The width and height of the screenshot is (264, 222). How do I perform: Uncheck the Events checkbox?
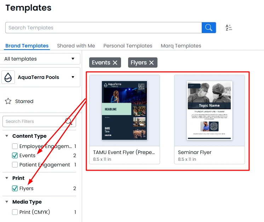coord(15,155)
